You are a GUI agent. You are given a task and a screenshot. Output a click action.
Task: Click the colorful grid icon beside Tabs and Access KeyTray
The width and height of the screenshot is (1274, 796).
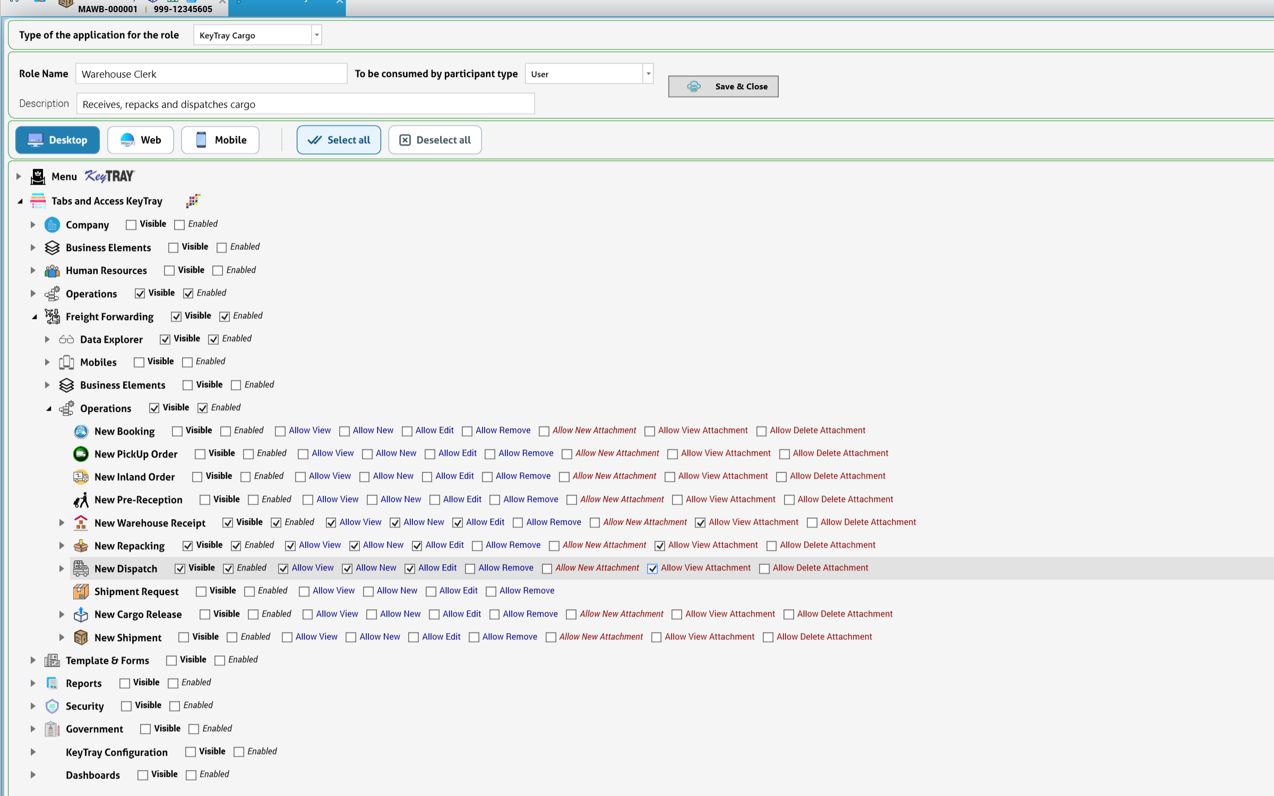click(193, 201)
